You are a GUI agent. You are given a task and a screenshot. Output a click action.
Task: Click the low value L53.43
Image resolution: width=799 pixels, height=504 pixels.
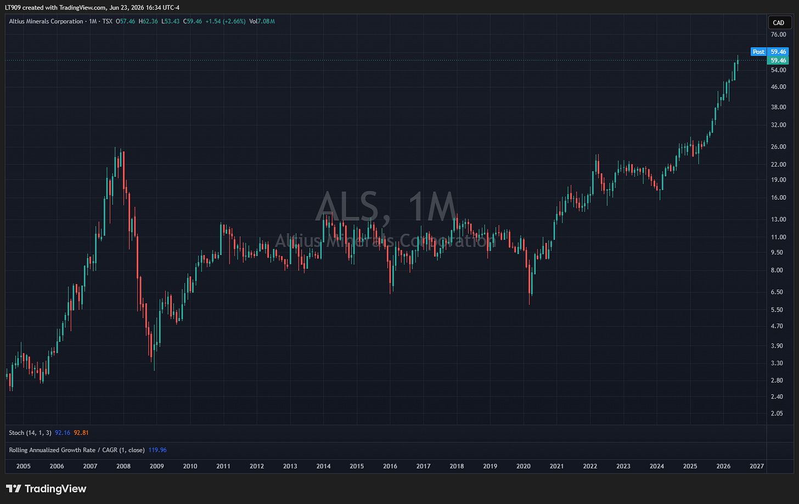pos(170,21)
